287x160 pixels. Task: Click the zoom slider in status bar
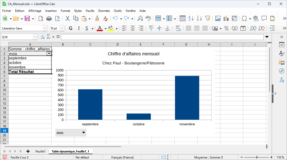tap(257, 157)
